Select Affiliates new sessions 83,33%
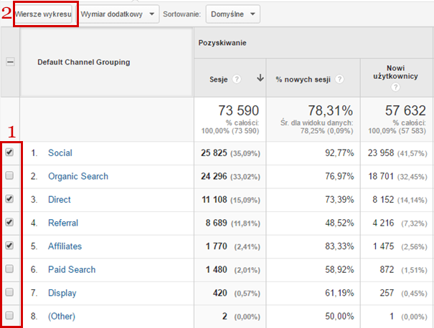This screenshot has width=434, height=328. (x=339, y=246)
